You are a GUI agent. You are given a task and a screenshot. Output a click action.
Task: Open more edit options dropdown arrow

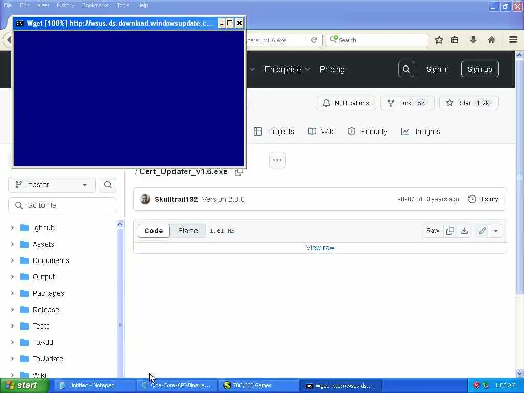[496, 231]
